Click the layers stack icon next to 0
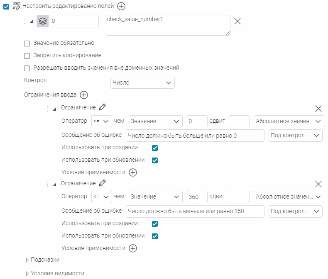 pyautogui.click(x=43, y=21)
